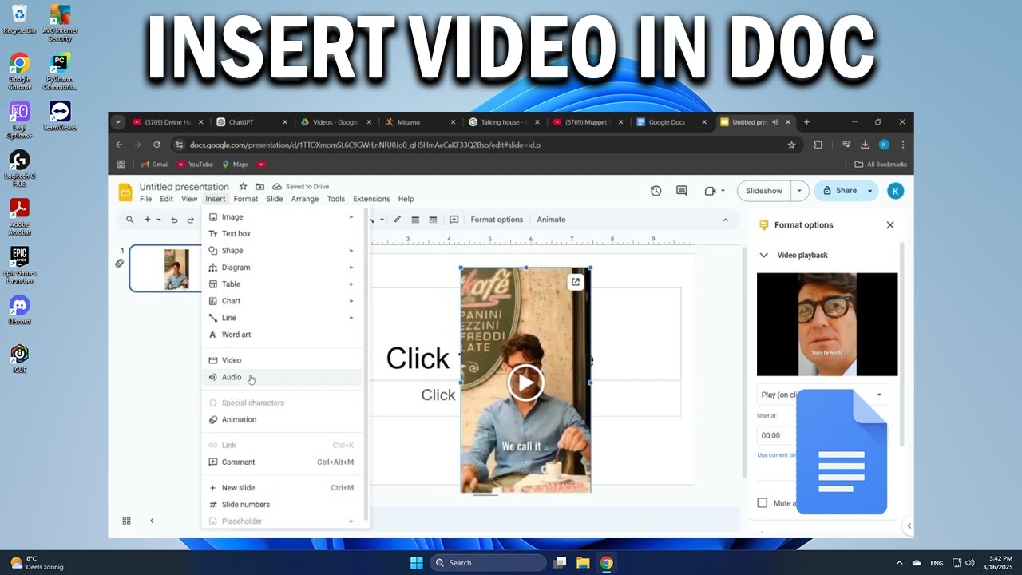
Task: Open the Gmail bookmark
Action: coord(154,165)
